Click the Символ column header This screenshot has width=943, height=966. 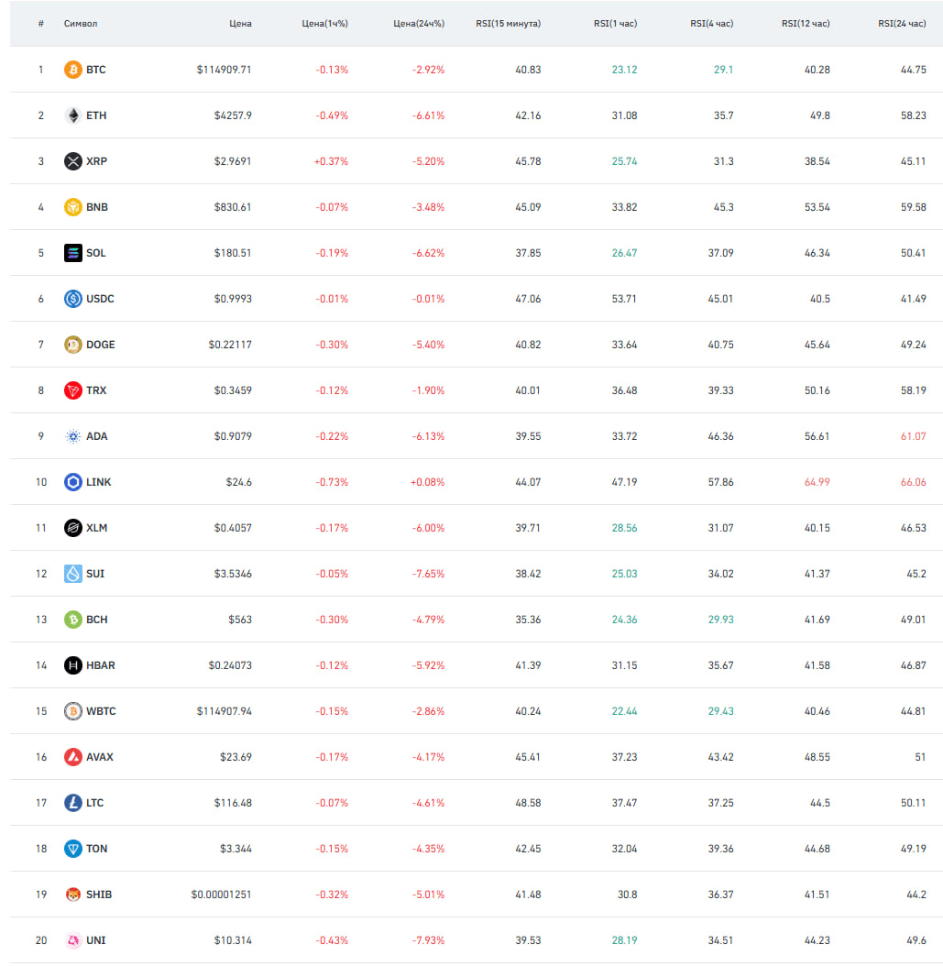coord(81,24)
